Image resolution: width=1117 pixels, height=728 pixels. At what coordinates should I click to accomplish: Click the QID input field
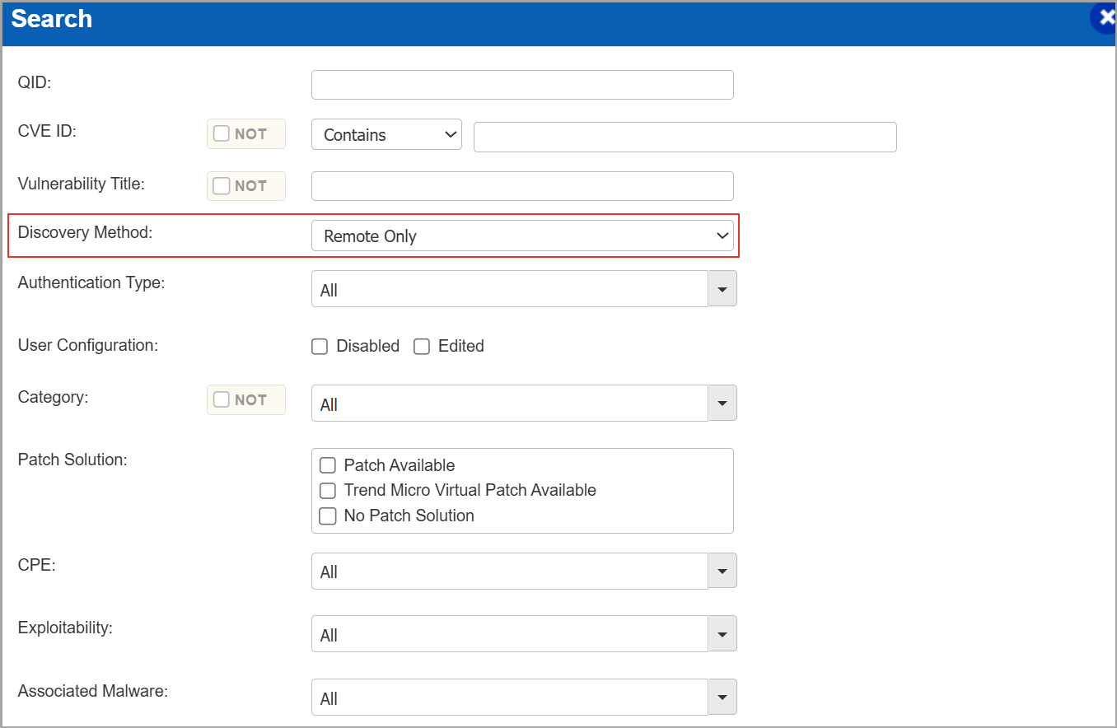pos(521,85)
